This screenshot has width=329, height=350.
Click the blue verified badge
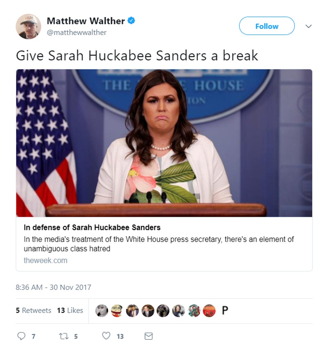131,21
